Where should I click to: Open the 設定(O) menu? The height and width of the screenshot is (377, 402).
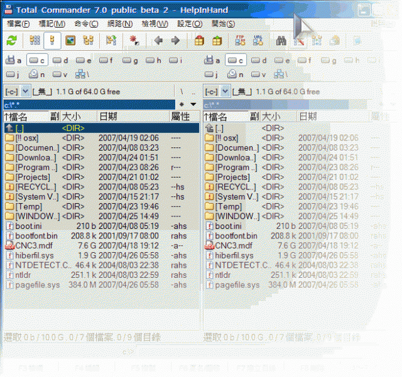click(190, 24)
